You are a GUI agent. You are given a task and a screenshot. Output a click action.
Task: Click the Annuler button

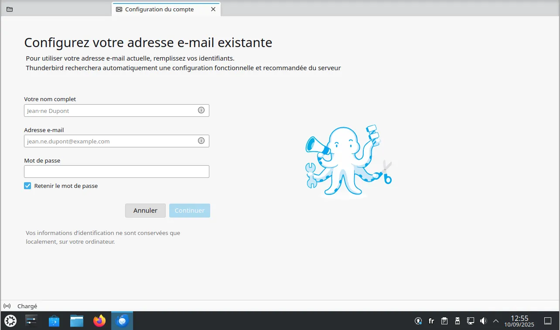coord(145,211)
